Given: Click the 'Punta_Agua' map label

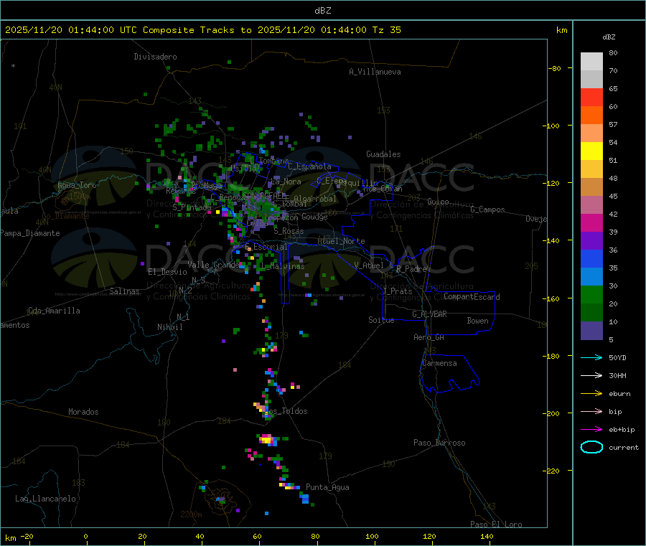Looking at the screenshot, I should click(x=327, y=487).
